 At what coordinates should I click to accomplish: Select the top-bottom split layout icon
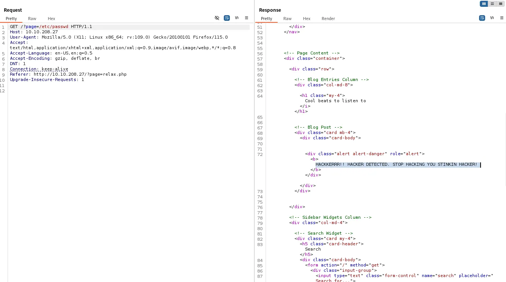[492, 4]
